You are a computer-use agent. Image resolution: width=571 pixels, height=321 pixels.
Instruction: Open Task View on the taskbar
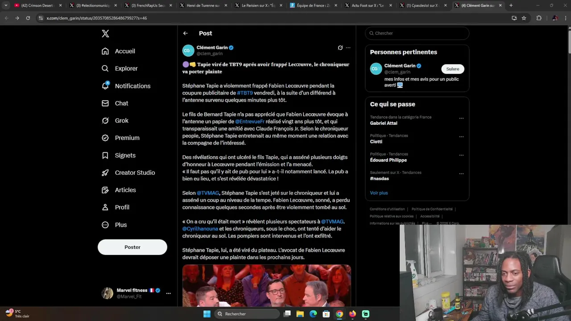tap(287, 314)
